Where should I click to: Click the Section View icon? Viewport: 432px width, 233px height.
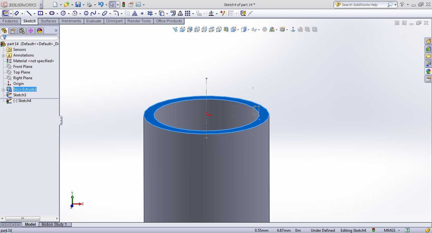pyautogui.click(x=226, y=29)
